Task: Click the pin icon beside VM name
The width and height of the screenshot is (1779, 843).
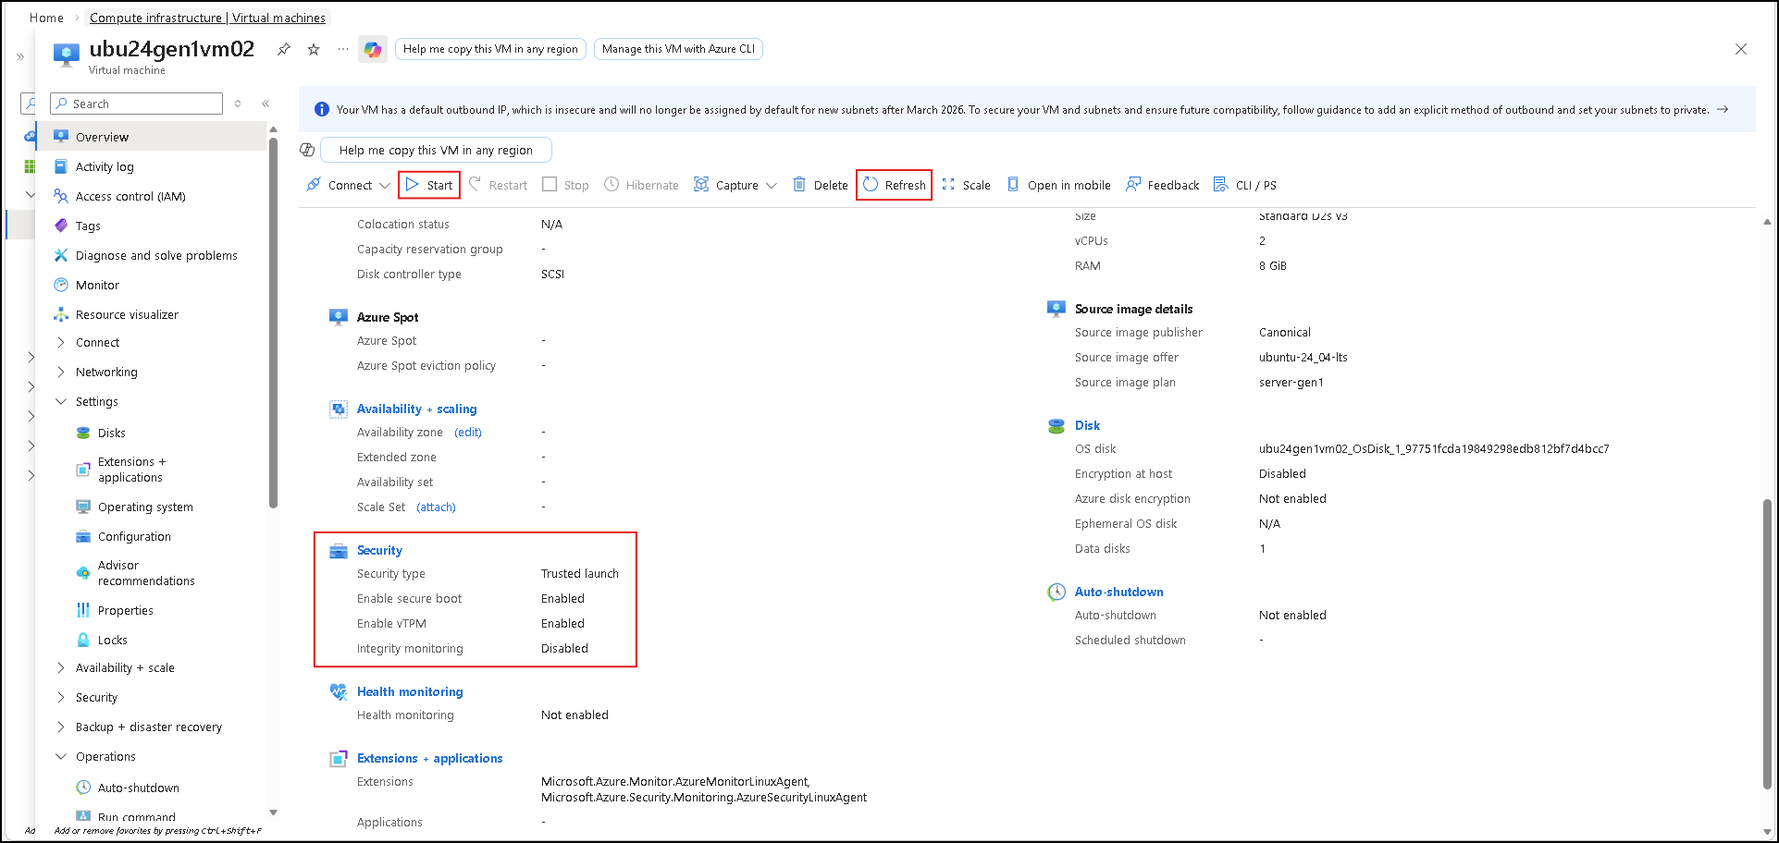Action: tap(284, 49)
